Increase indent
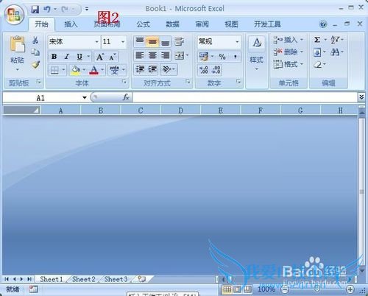Image resolution: width=368 pixels, height=296 pixels. [x=152, y=70]
